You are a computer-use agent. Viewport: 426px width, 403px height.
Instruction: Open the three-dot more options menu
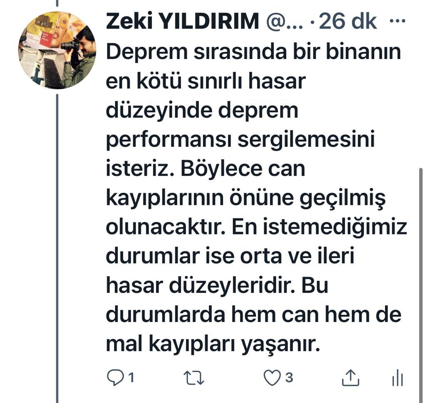coord(397,20)
